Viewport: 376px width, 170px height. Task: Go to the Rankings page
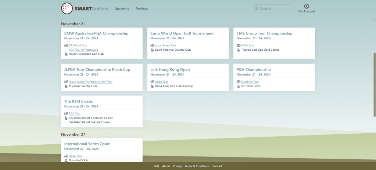click(142, 8)
